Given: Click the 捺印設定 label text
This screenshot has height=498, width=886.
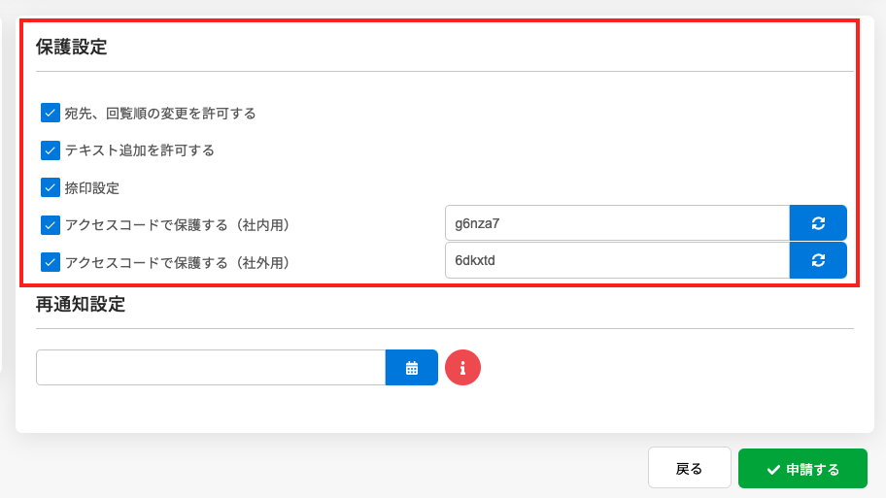Looking at the screenshot, I should [x=92, y=187].
